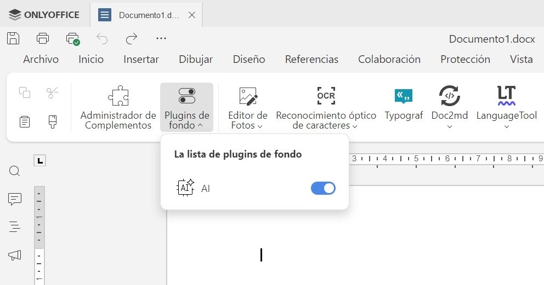Click the LanguageTool plugin icon
Viewport: 544px width, 285px height.
point(507,96)
